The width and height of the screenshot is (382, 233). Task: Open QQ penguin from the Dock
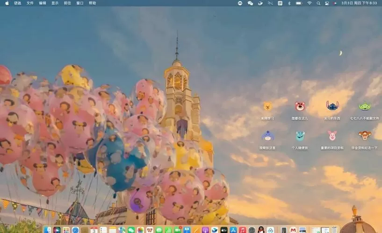pyautogui.click(x=261, y=230)
